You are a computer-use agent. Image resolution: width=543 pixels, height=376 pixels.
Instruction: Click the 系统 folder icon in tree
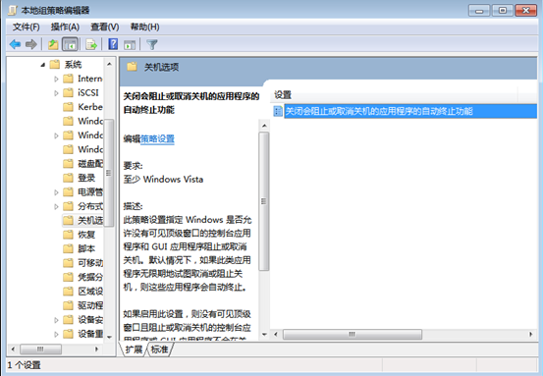click(x=55, y=64)
